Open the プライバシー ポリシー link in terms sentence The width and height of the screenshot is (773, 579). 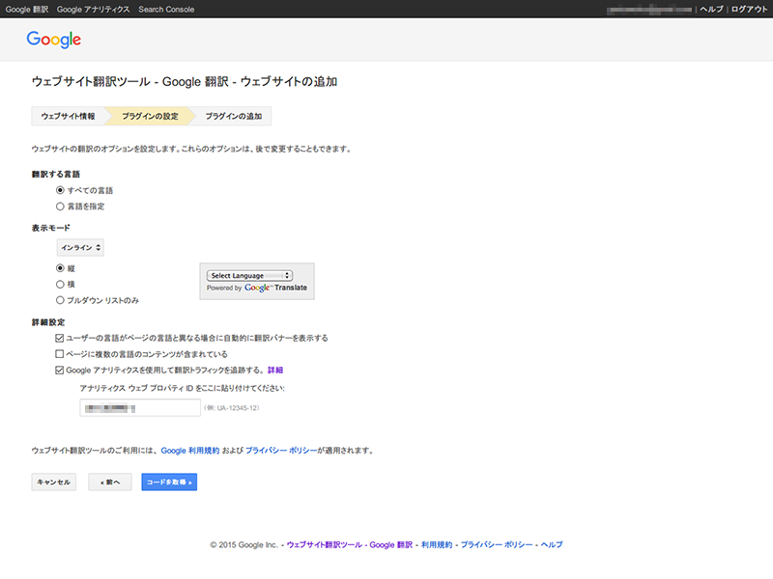pyautogui.click(x=281, y=451)
